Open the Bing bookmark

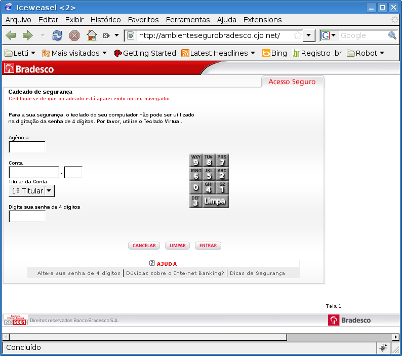(274, 53)
